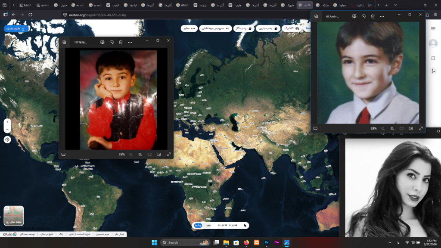
Task: Expand the سایر more categories chip
Action: (x=189, y=28)
